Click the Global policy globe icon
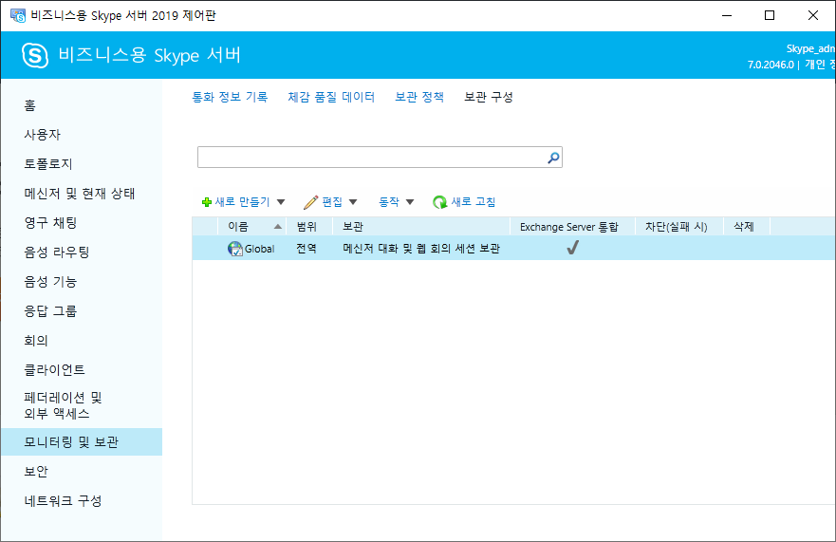836x542 pixels. coord(235,249)
